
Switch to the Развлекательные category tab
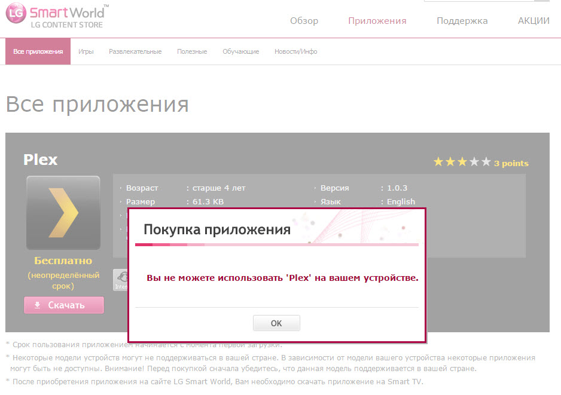pos(135,51)
